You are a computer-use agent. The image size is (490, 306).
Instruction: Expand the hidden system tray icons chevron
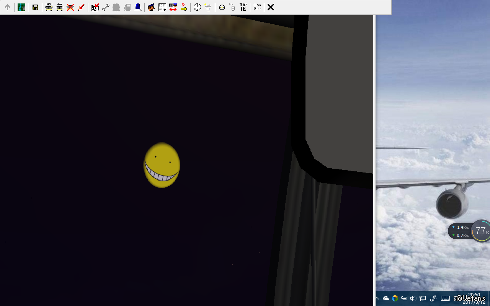click(x=377, y=298)
